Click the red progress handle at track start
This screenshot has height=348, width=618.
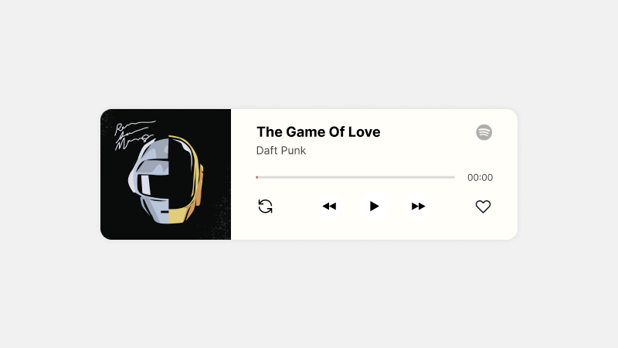pyautogui.click(x=257, y=178)
